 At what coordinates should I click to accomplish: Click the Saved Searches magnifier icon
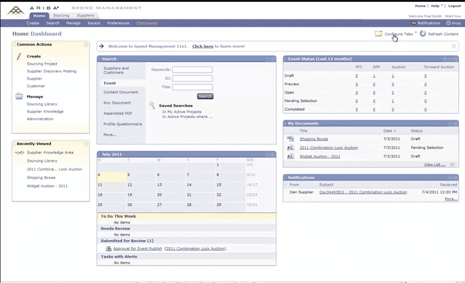pos(153,106)
